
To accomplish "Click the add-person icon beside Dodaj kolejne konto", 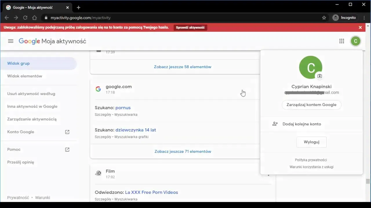I will tap(275, 124).
